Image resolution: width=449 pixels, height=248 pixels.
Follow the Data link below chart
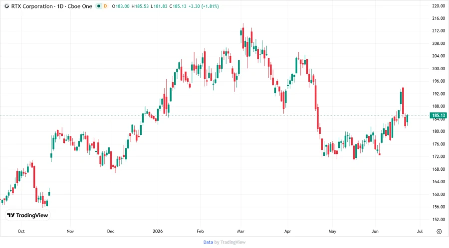pos(208,242)
